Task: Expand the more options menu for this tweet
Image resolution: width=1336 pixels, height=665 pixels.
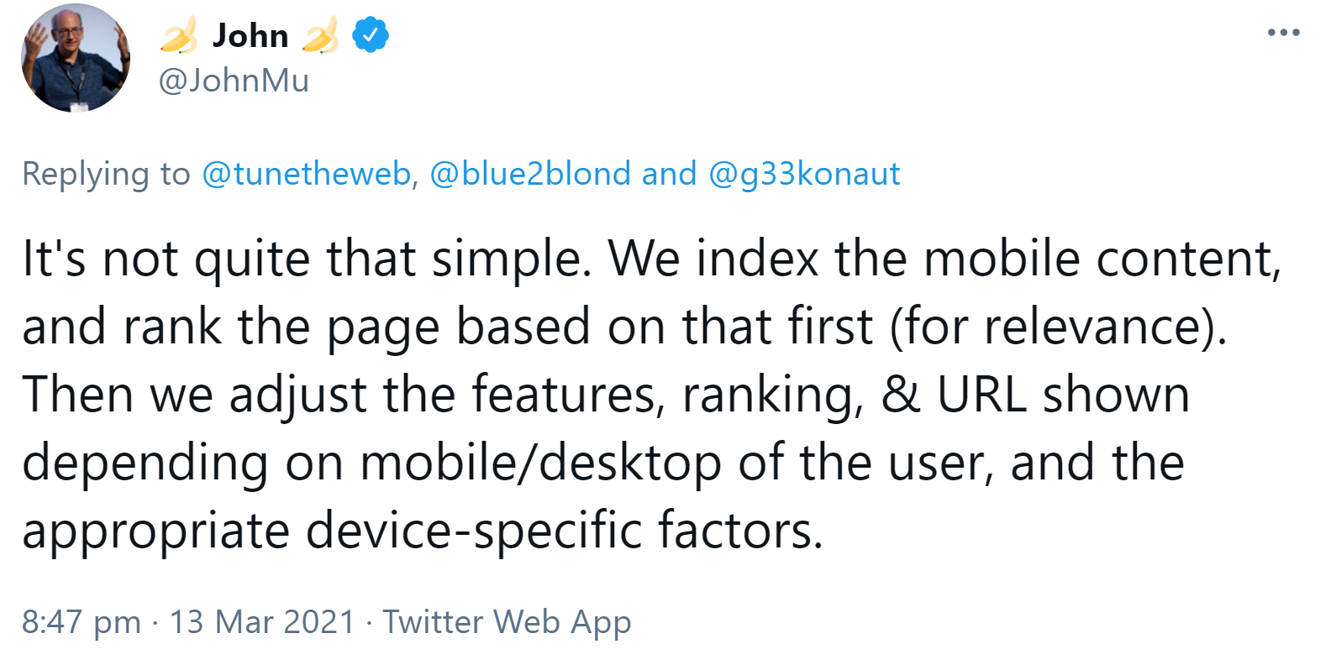Action: point(1283,32)
